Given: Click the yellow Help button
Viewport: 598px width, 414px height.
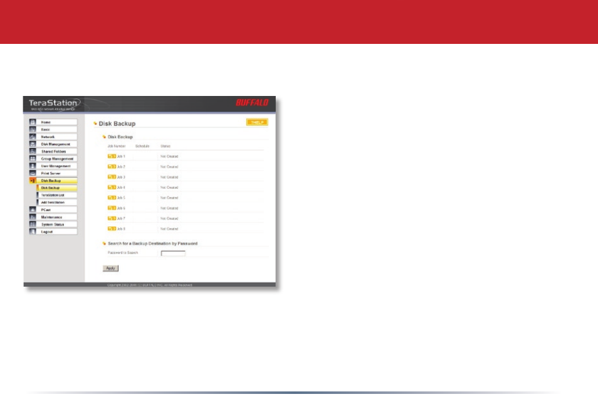Looking at the screenshot, I should pos(257,122).
